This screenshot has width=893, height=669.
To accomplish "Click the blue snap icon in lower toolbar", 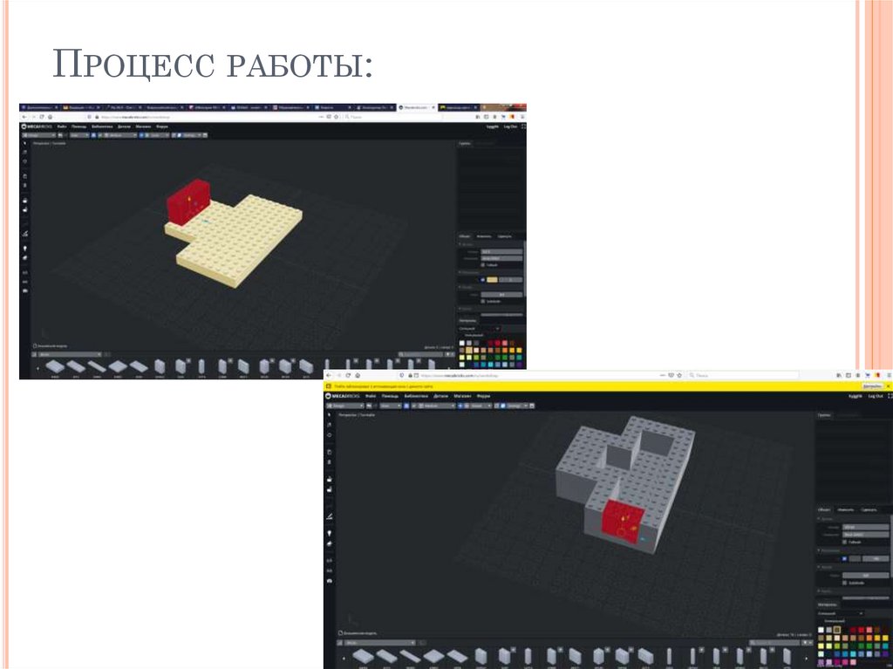I will pos(406,406).
